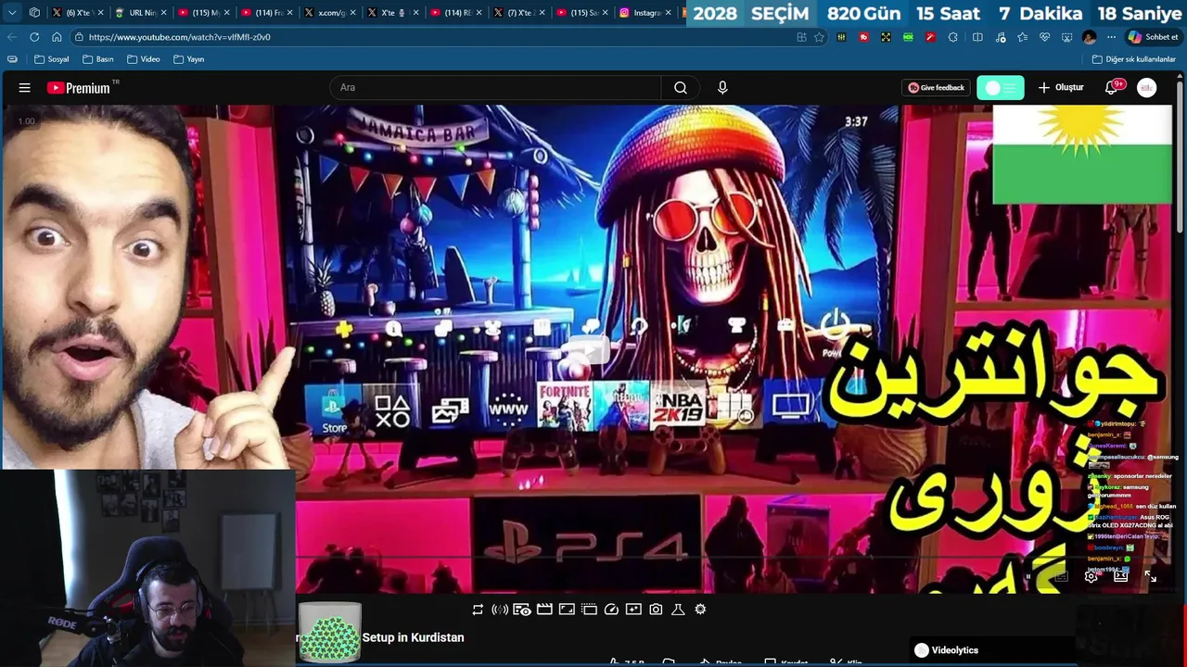Open the browser extensions puzzle icon
This screenshot has height=667, width=1187.
pos(952,37)
